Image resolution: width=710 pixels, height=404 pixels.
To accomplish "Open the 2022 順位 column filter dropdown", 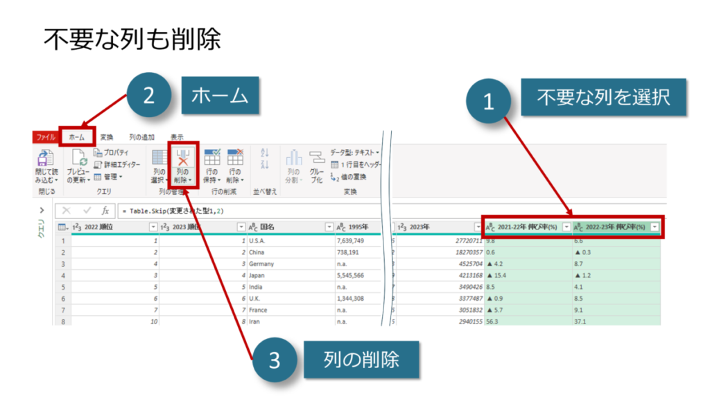I will click(x=153, y=227).
